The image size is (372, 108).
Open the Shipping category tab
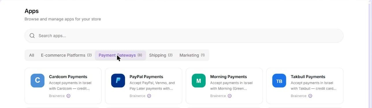161,55
